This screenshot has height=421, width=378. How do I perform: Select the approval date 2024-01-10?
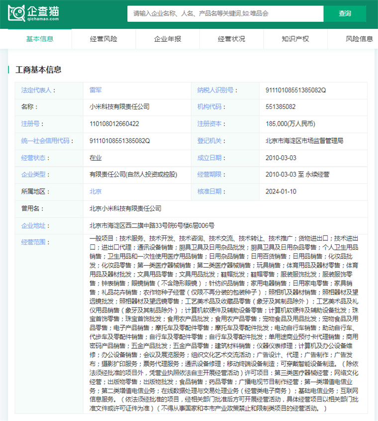[281, 192]
